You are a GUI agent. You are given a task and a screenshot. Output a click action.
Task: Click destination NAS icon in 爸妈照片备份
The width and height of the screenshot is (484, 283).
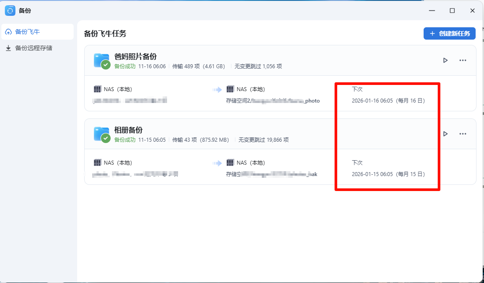coord(230,89)
